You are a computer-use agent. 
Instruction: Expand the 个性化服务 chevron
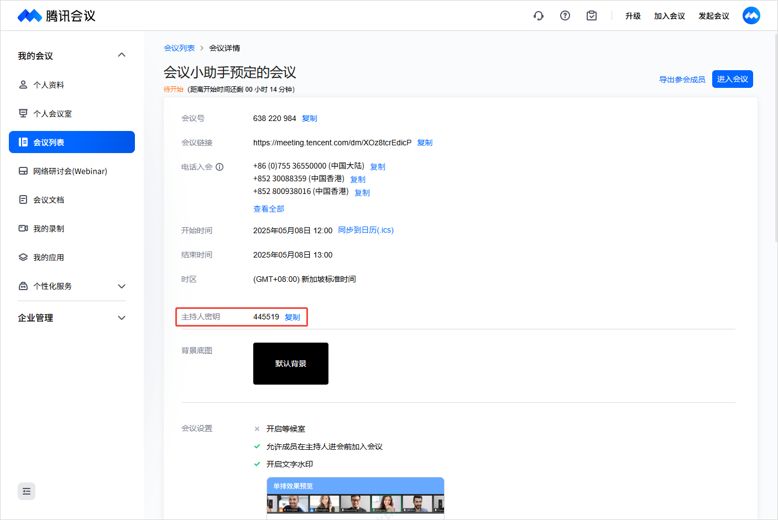(x=122, y=286)
